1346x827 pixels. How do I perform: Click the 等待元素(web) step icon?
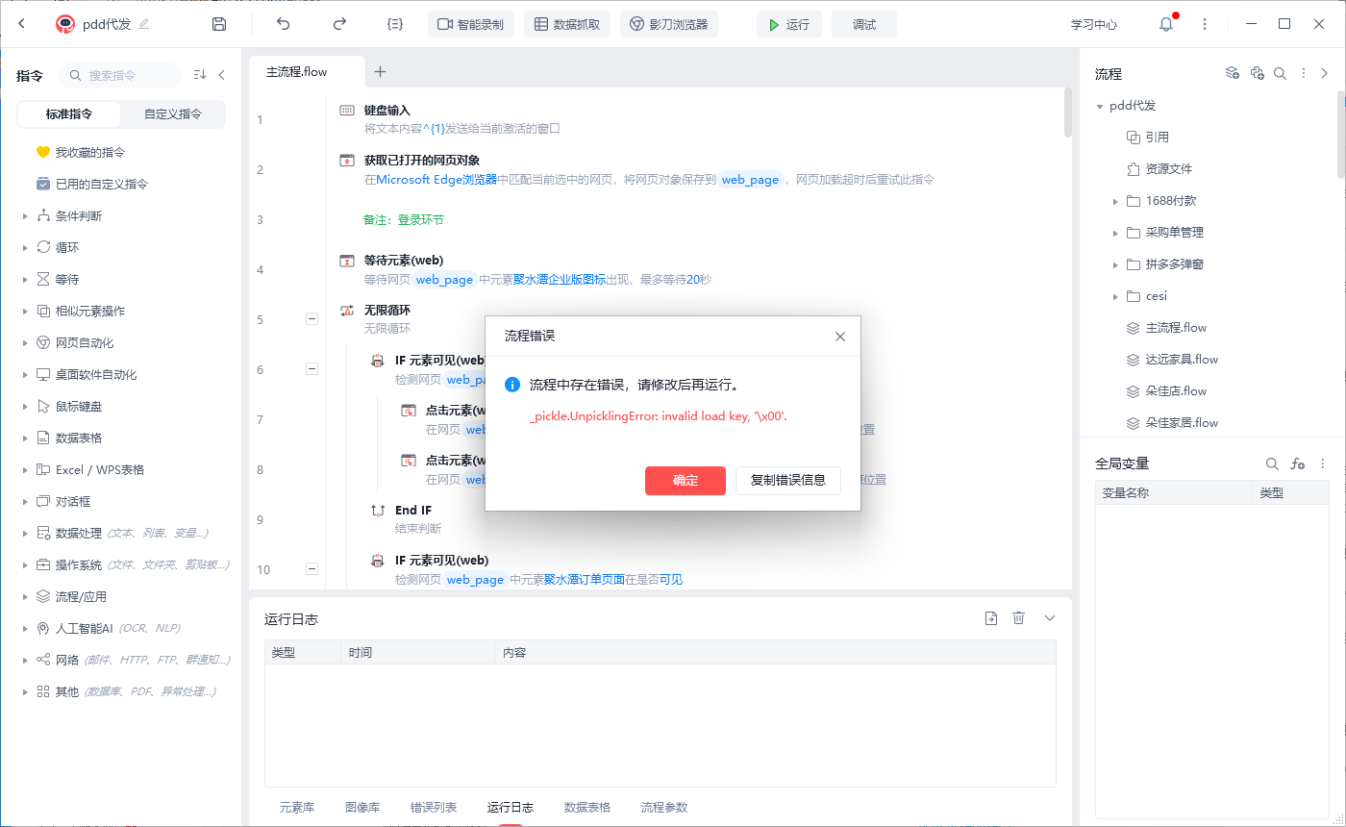tap(347, 261)
